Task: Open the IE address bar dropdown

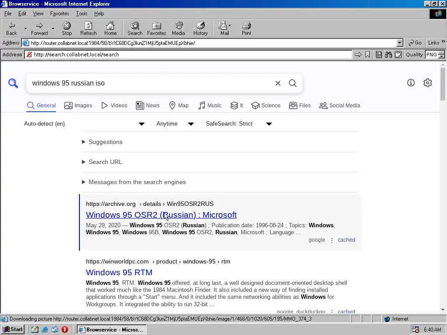Action: pyautogui.click(x=400, y=43)
